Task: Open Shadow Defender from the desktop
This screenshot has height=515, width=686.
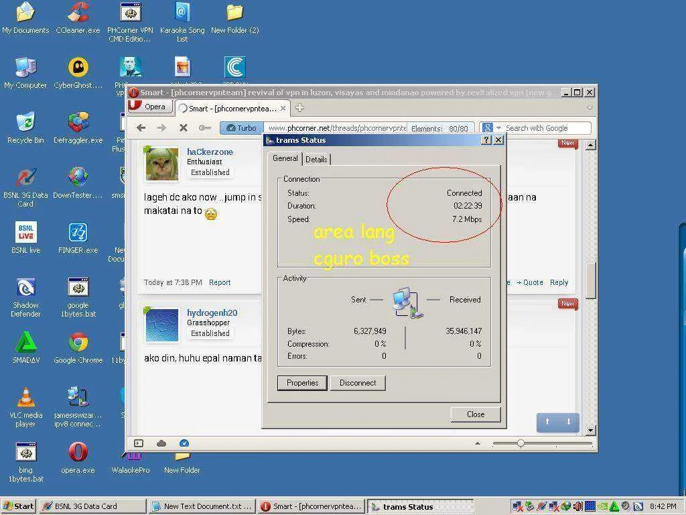Action: (25, 297)
